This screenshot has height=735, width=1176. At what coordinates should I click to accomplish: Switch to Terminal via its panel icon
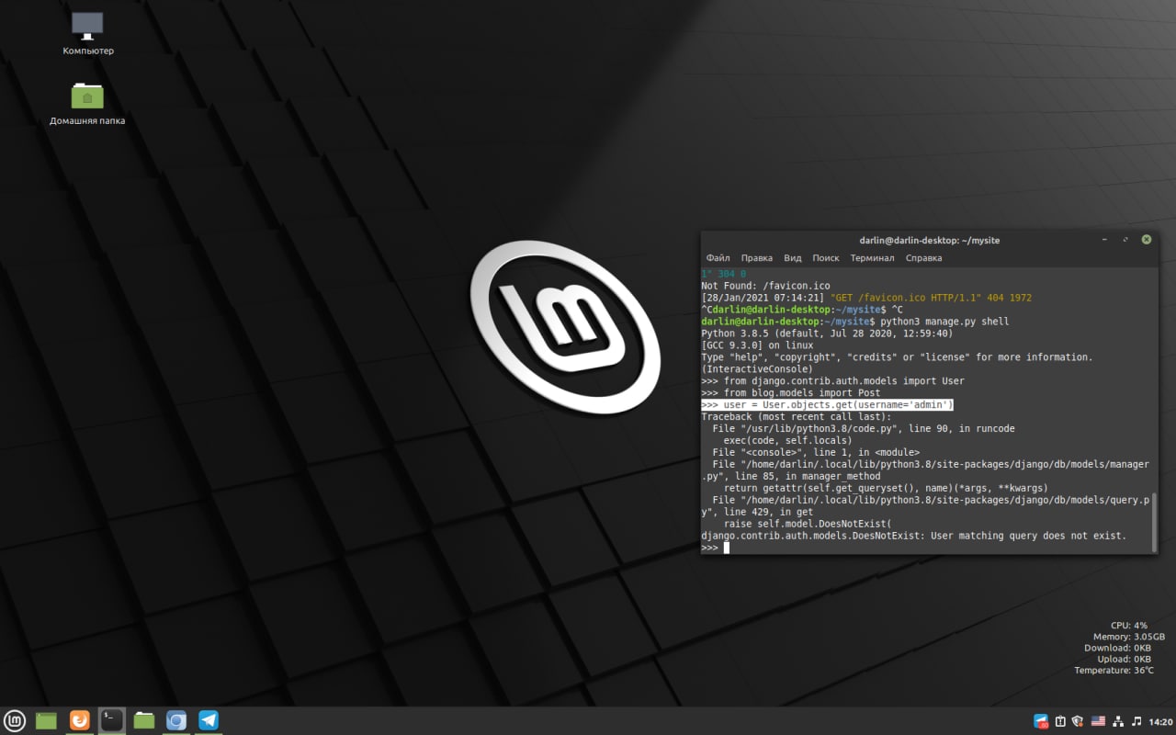coord(112,720)
